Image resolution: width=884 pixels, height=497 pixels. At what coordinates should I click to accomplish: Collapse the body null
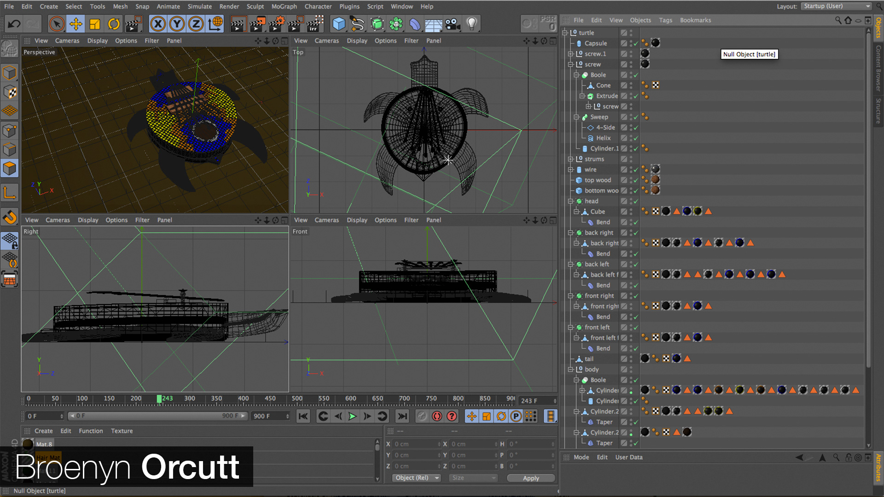click(x=571, y=370)
